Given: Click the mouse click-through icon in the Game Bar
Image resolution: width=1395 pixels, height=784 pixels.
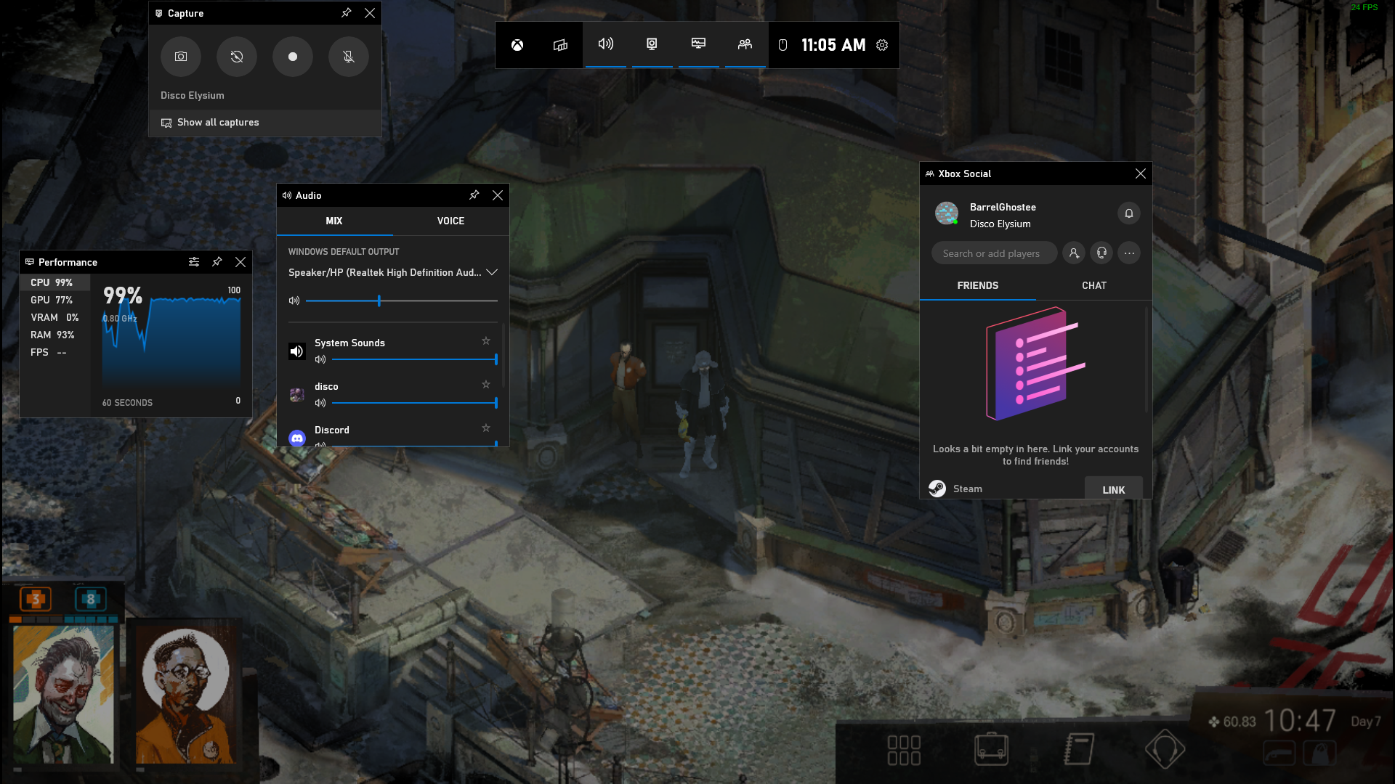Looking at the screenshot, I should 783,45.
